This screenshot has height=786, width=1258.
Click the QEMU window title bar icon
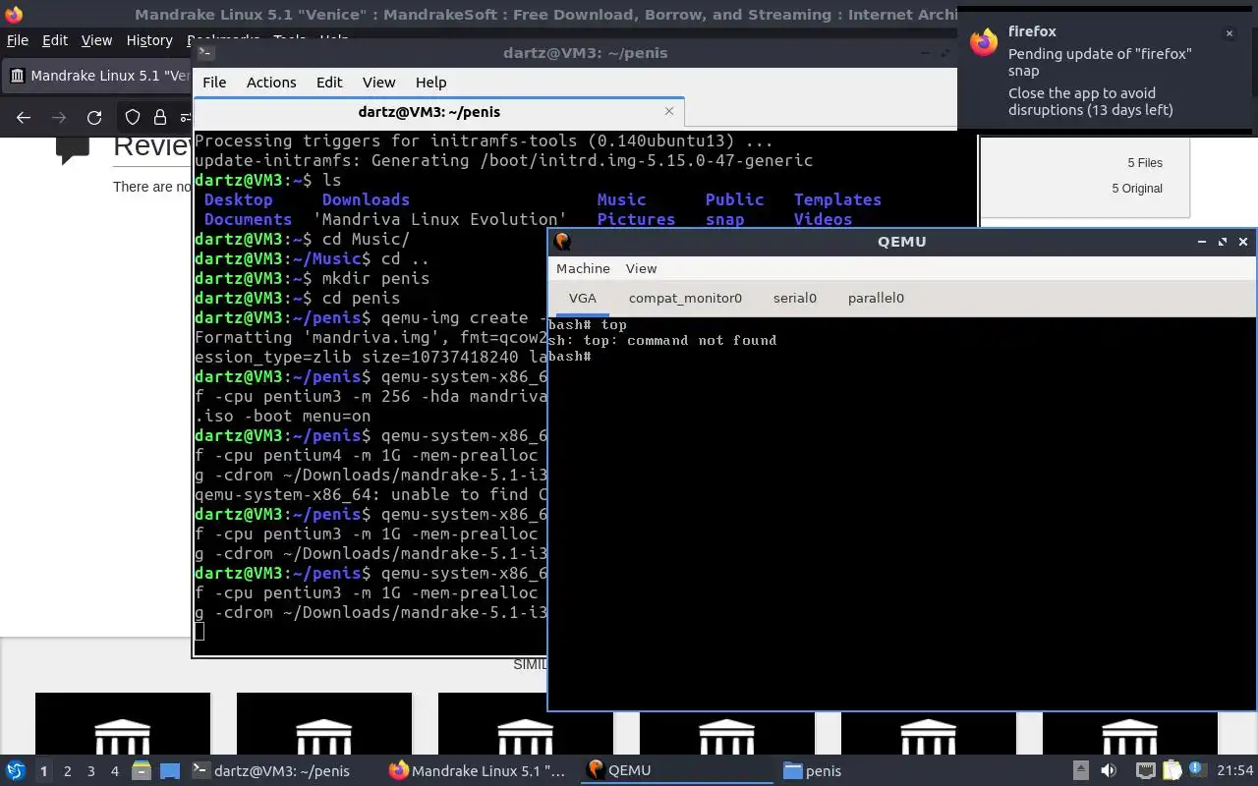pyautogui.click(x=562, y=241)
